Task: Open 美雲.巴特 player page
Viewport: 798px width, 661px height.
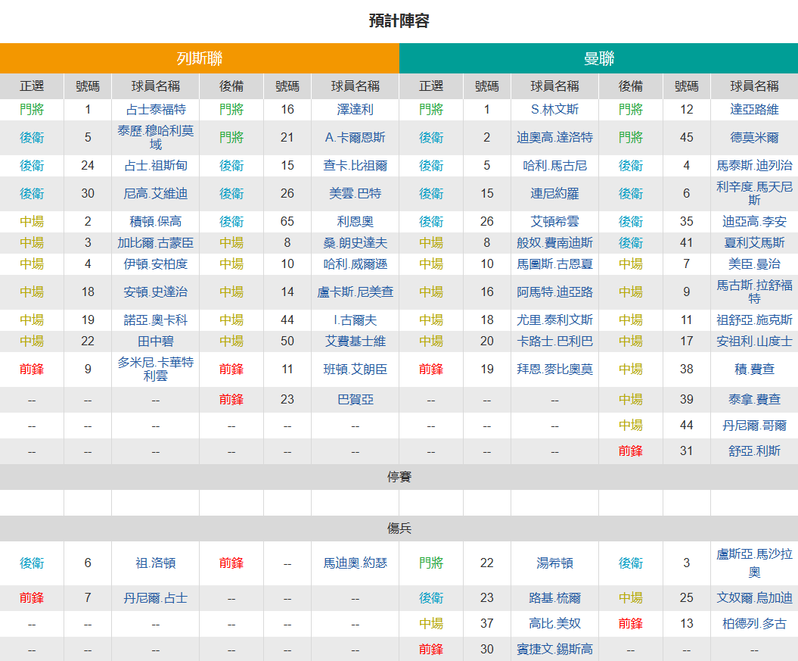Action: pyautogui.click(x=356, y=194)
